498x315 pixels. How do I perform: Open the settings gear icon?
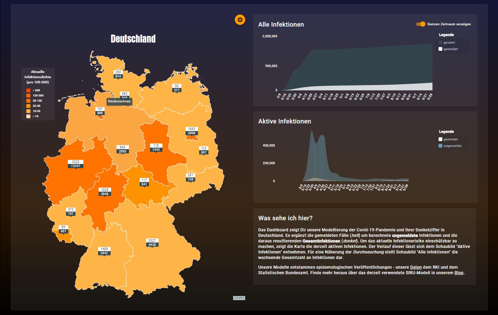240,20
